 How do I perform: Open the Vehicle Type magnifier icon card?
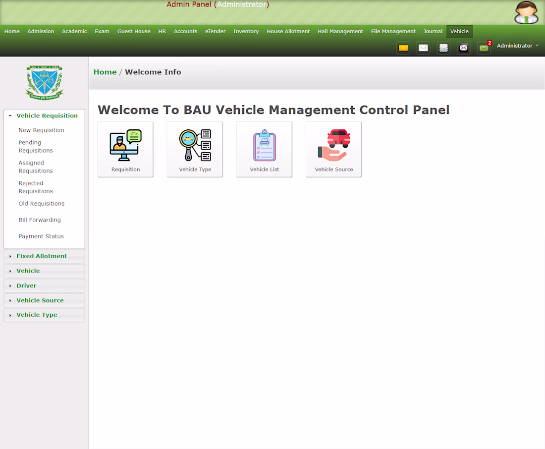coord(195,149)
